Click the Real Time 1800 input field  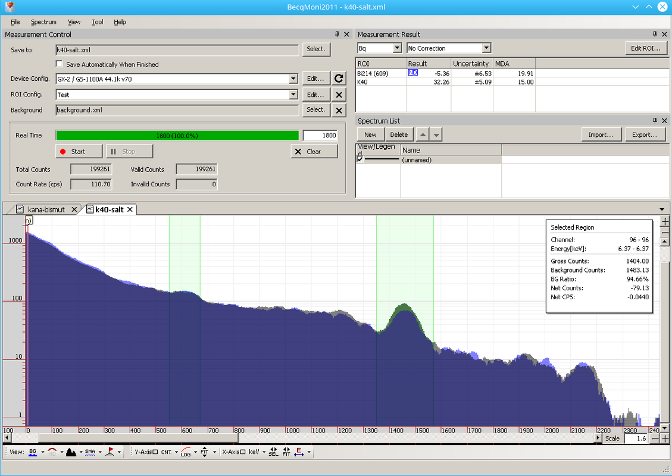pos(320,136)
